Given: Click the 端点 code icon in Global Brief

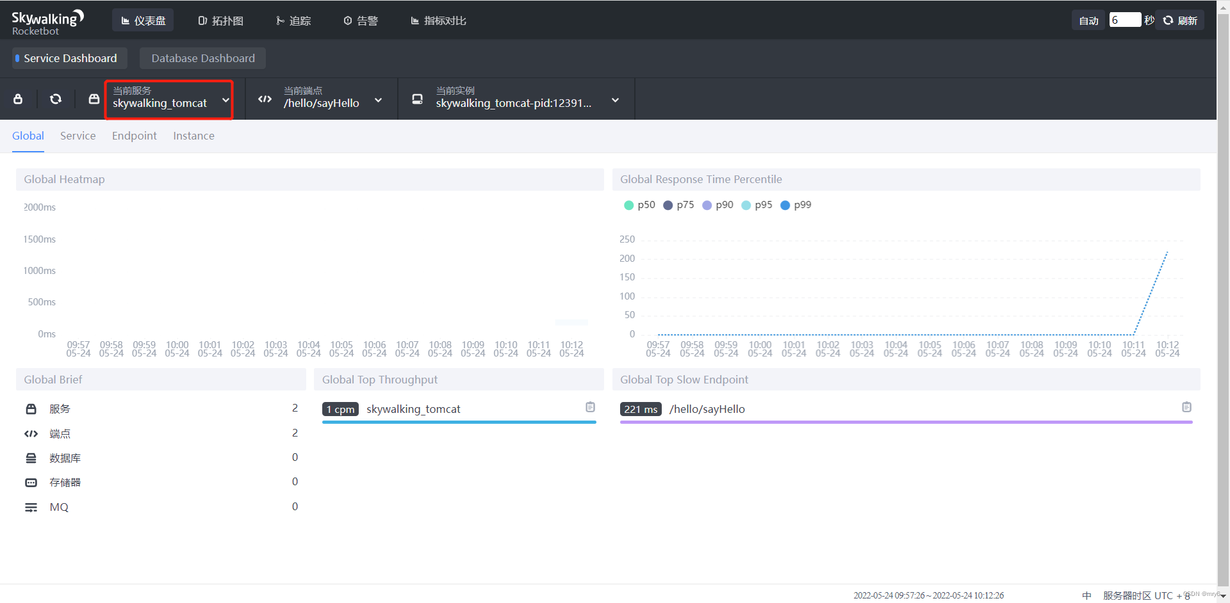Looking at the screenshot, I should (31, 434).
